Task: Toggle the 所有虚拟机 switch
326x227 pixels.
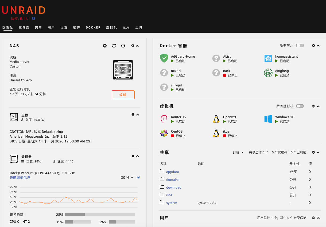Action: pos(300,106)
